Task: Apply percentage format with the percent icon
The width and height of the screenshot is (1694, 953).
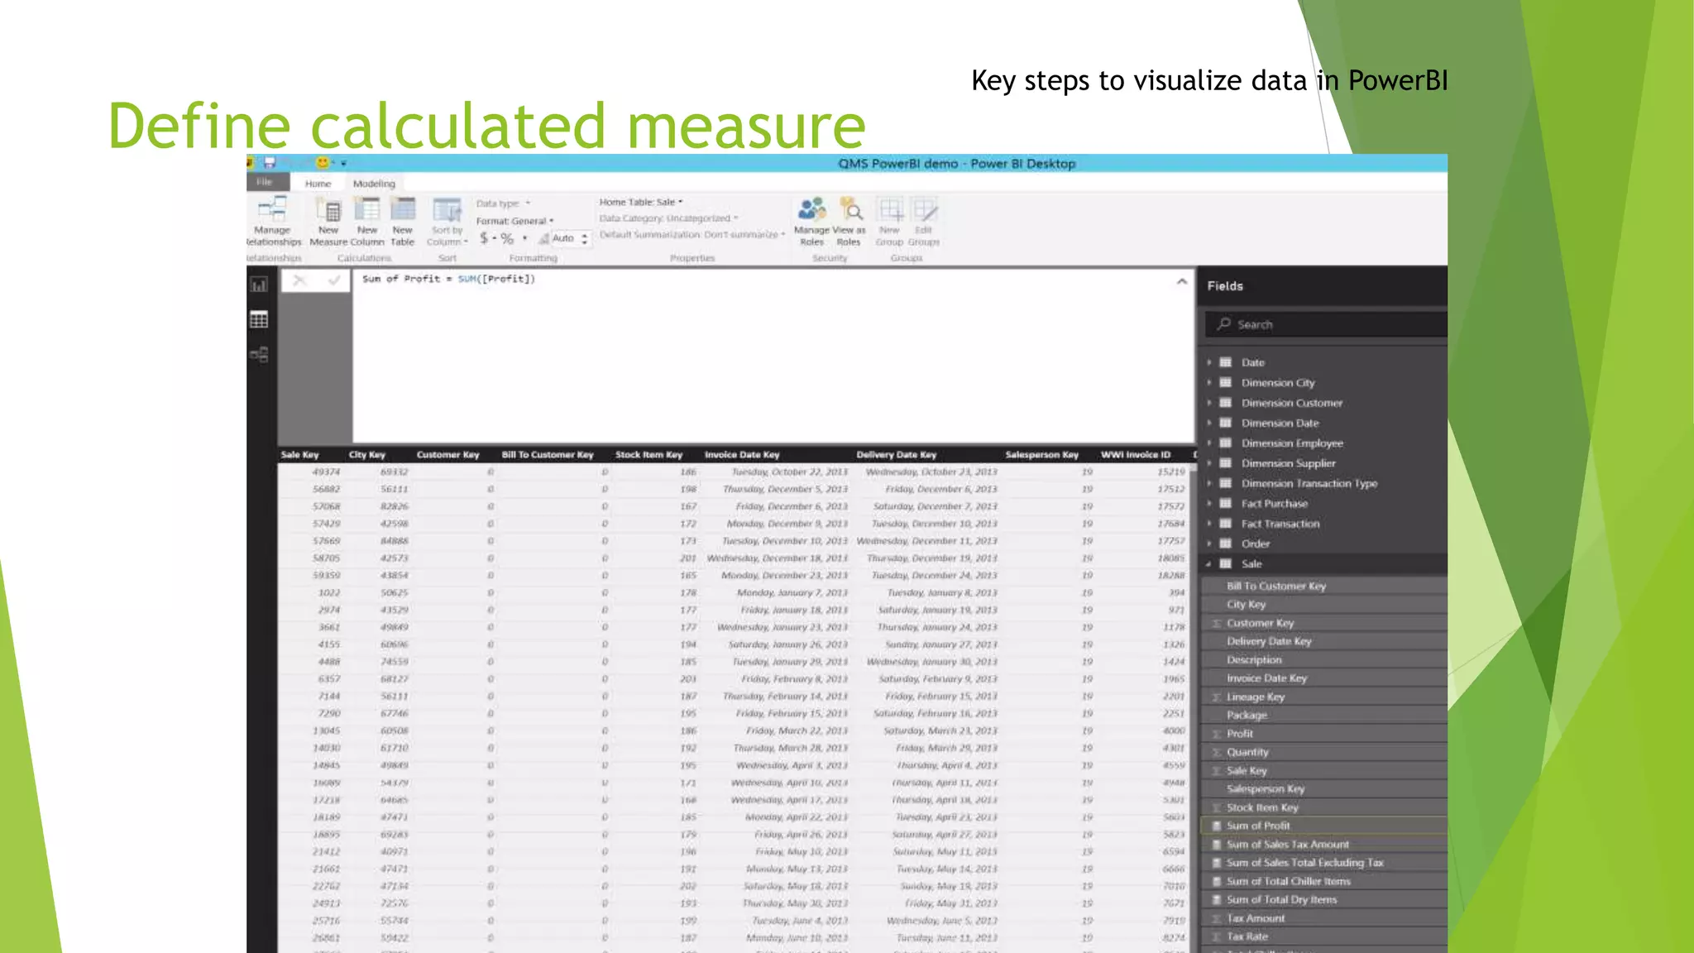Action: click(x=507, y=238)
